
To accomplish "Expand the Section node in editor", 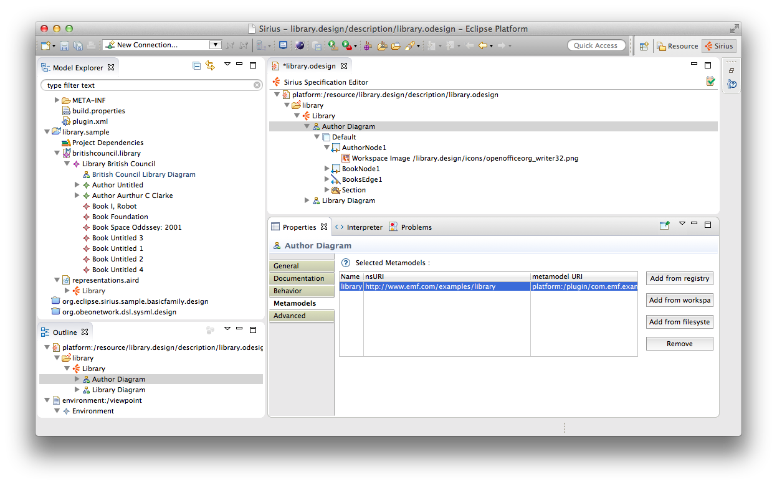I will click(x=327, y=190).
